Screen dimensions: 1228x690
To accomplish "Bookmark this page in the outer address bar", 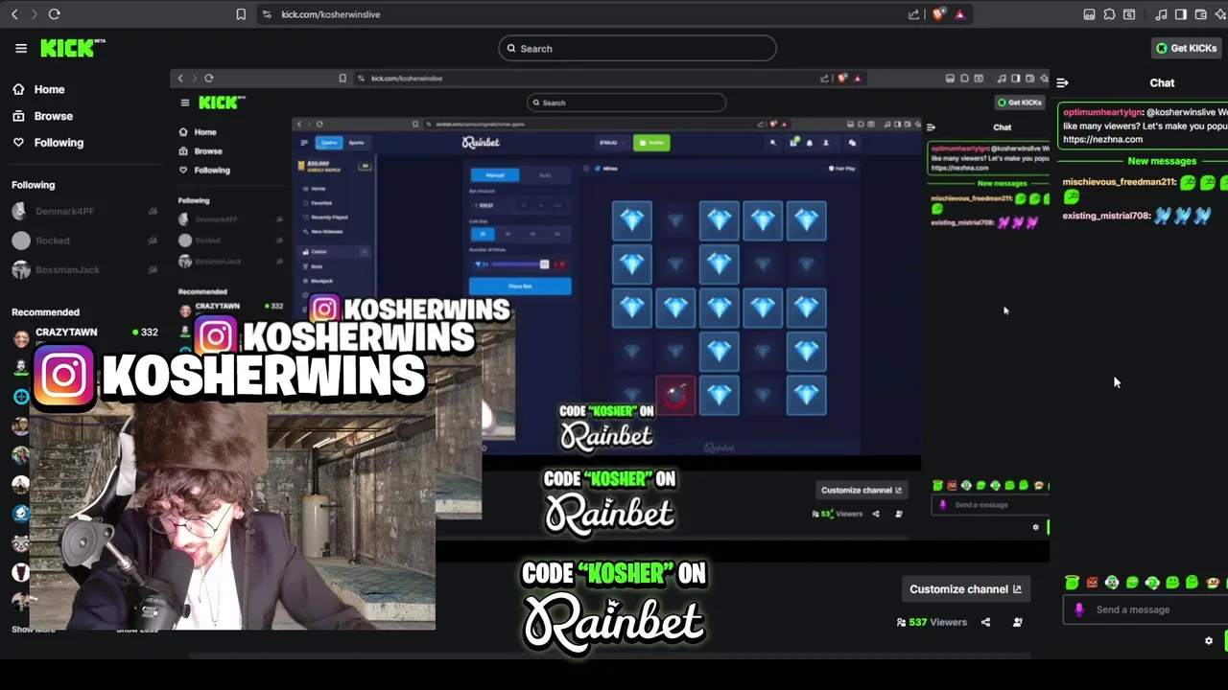I will [x=241, y=14].
